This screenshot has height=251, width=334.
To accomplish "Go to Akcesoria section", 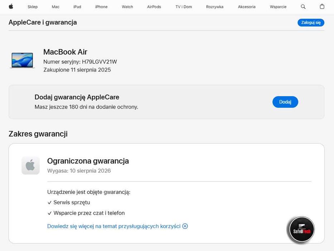I will (247, 7).
